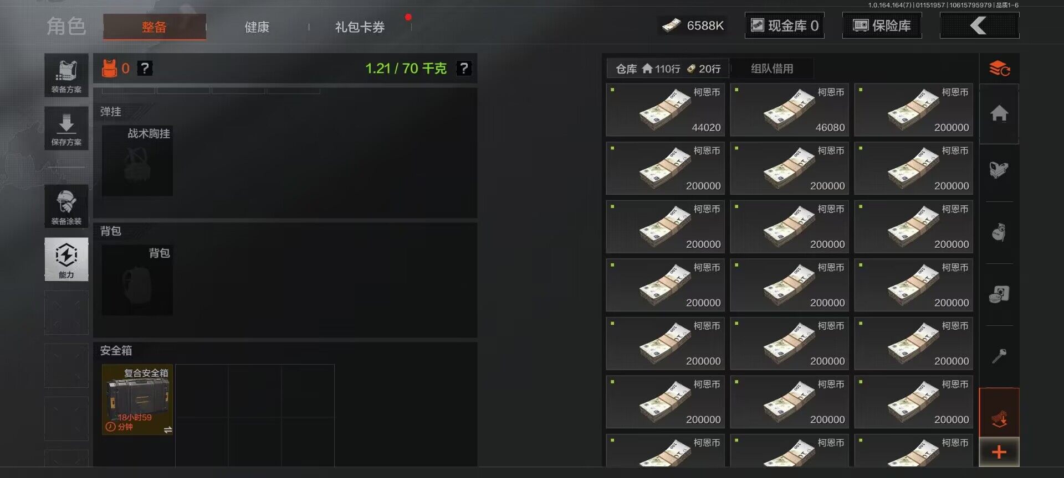This screenshot has width=1064, height=478.
Task: Select the armor vest filter icon
Action: point(999,170)
